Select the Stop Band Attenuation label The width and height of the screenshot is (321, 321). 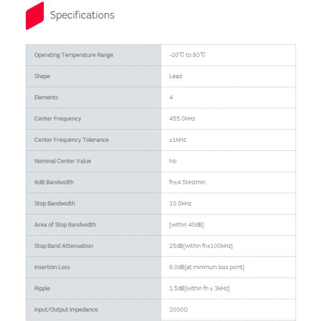point(64,246)
